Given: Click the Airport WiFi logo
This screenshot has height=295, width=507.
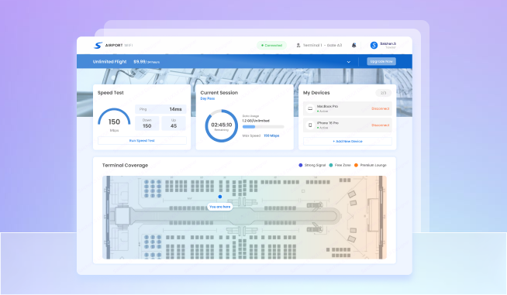Looking at the screenshot, I should pos(113,45).
